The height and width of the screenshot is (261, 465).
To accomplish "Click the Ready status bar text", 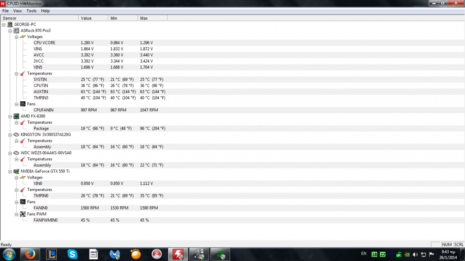I will [x=6, y=244].
